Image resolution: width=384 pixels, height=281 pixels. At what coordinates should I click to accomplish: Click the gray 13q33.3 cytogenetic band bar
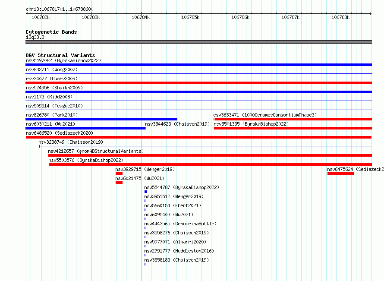(198, 42)
